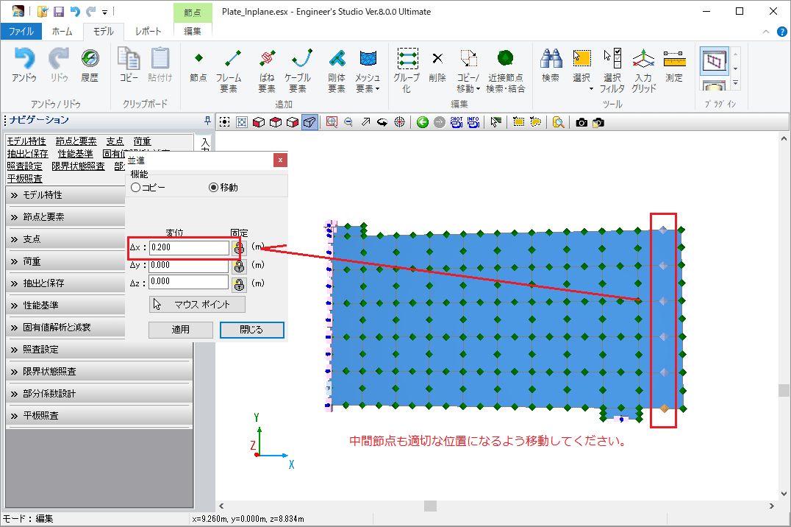Click the Δy displacement input field

tap(189, 265)
